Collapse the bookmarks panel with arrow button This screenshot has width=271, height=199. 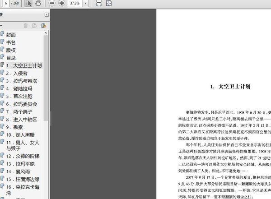47,15
